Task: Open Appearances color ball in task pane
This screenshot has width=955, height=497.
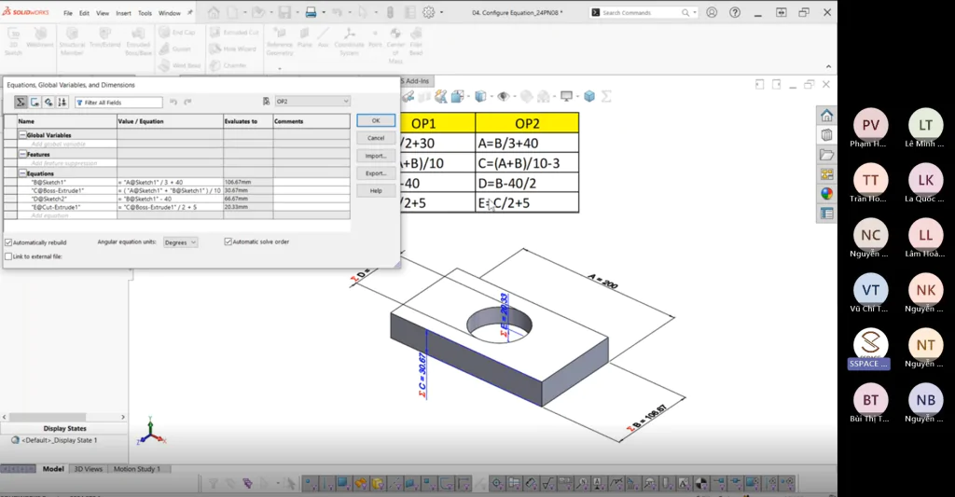Action: (826, 194)
